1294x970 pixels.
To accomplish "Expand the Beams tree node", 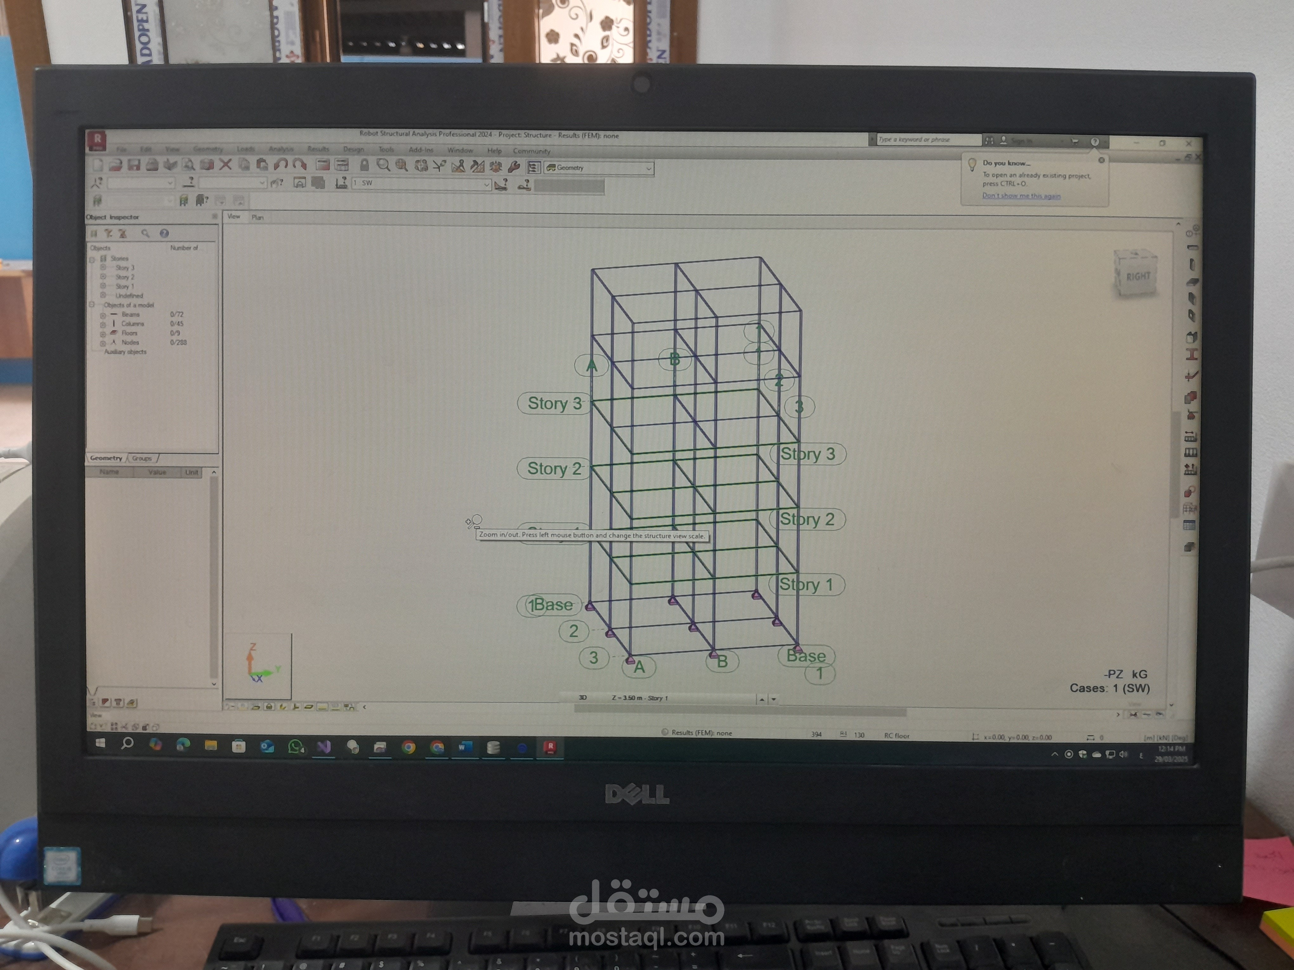I will (103, 315).
